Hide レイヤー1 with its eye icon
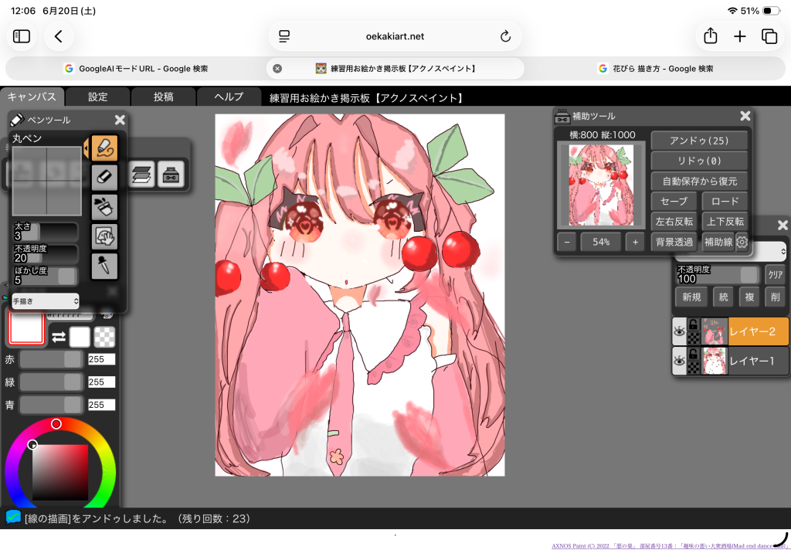The width and height of the screenshot is (791, 550). point(680,361)
